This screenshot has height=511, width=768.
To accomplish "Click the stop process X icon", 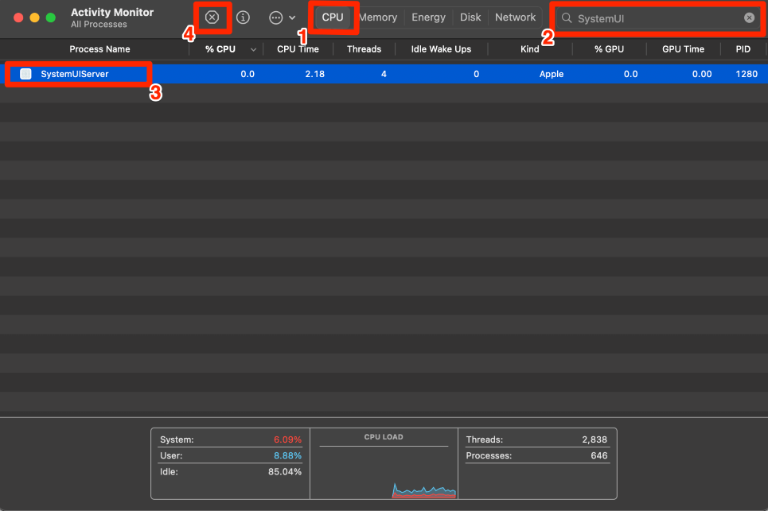I will click(212, 17).
